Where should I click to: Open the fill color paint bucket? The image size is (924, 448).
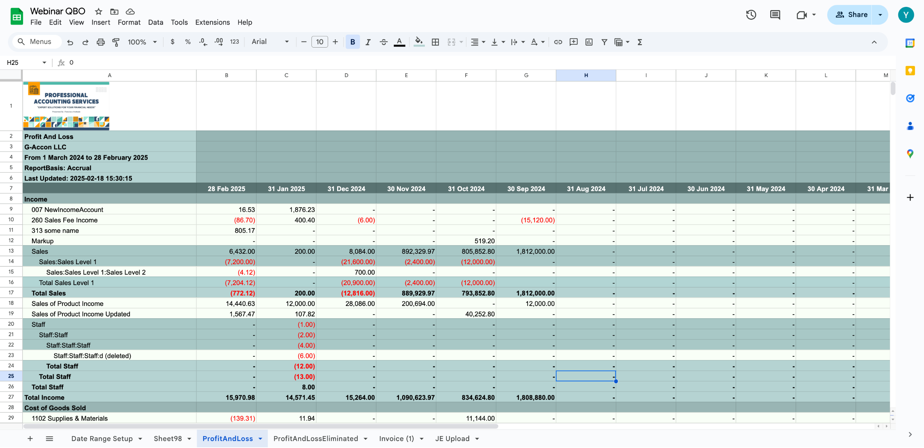(419, 42)
